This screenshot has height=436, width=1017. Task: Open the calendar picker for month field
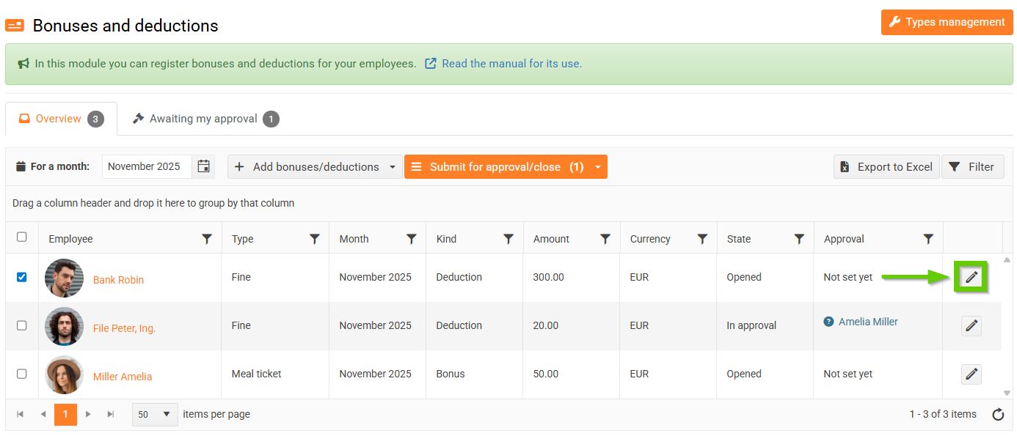coord(203,166)
